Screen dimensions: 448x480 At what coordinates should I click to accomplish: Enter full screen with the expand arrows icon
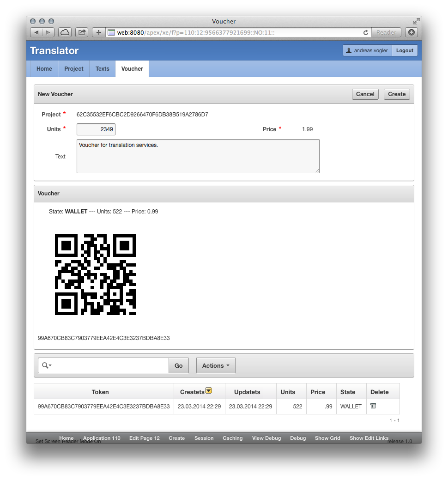tap(416, 21)
